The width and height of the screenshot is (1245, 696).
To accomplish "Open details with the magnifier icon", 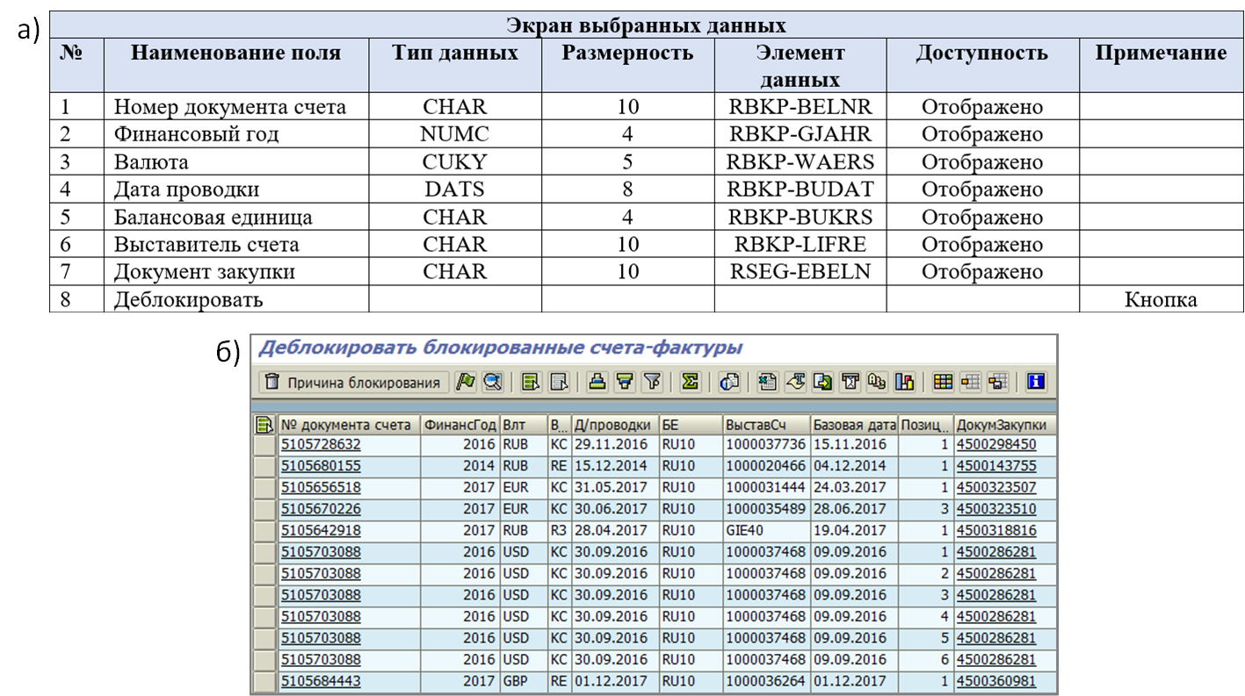I will (x=493, y=382).
